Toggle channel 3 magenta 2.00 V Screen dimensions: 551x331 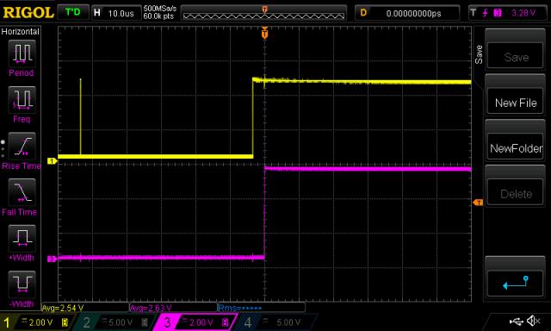195,322
